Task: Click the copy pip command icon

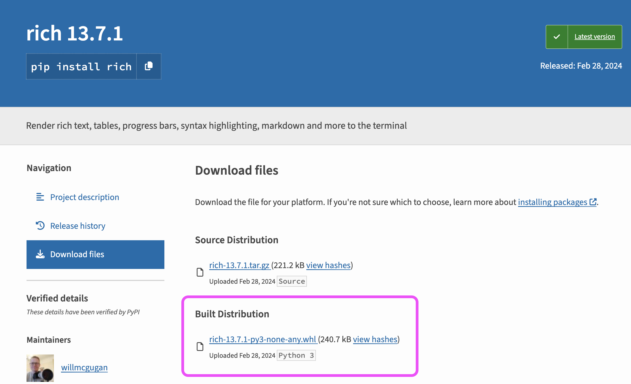Action: tap(149, 66)
